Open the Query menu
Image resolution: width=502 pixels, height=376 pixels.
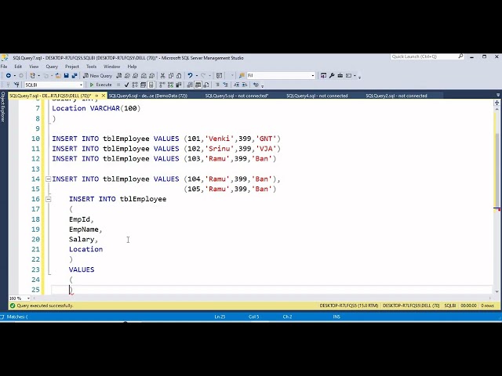(x=52, y=67)
